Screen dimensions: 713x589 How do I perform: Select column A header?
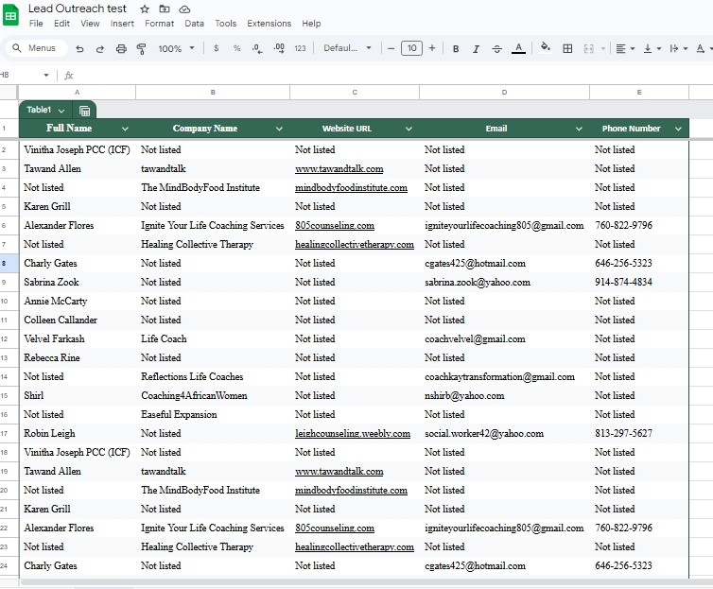pyautogui.click(x=77, y=93)
